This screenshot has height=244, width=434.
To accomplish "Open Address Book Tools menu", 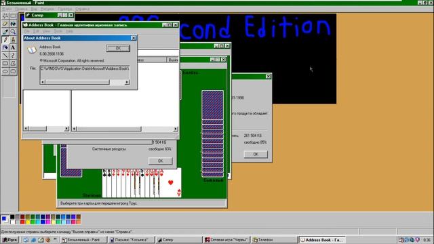I will point(58,31).
